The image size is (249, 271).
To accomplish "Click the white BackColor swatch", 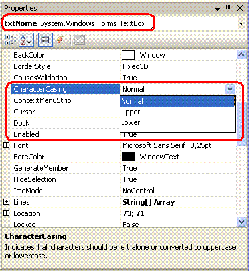I will click(128, 55).
